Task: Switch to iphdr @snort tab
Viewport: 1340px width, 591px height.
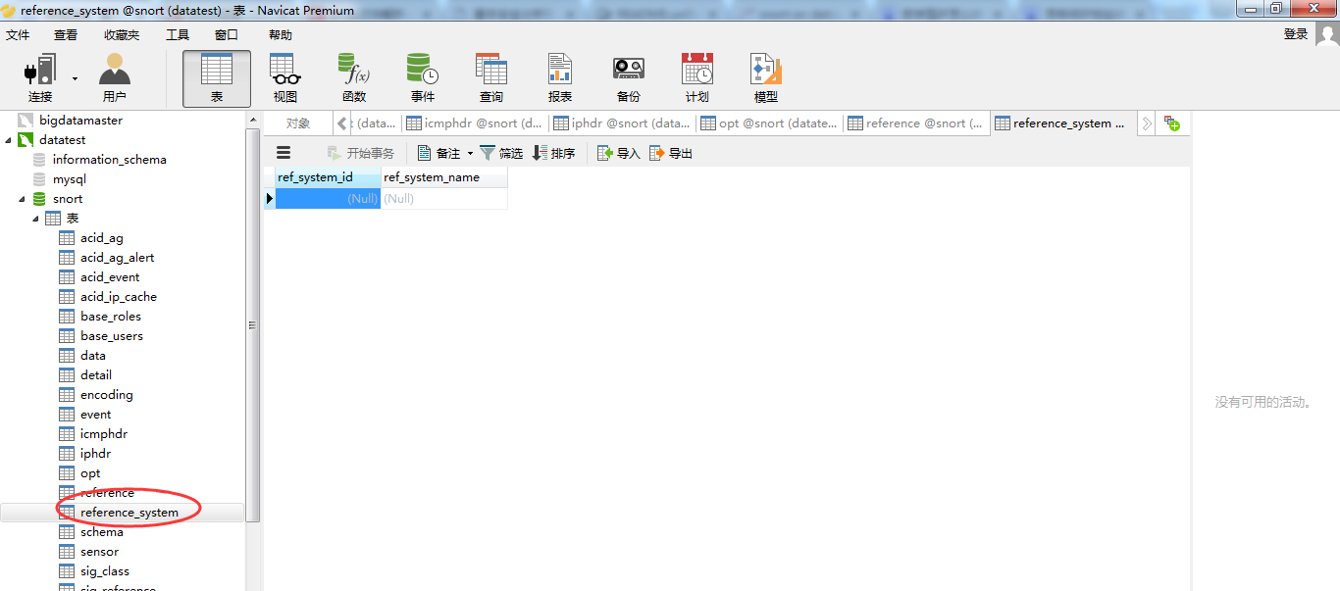Action: 622,123
